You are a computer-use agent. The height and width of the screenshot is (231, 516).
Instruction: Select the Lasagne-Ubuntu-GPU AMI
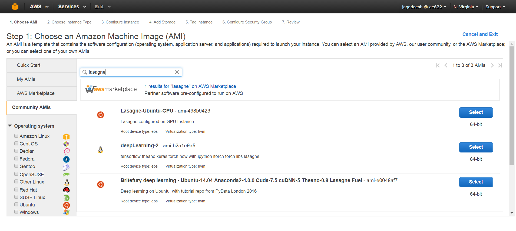(476, 112)
